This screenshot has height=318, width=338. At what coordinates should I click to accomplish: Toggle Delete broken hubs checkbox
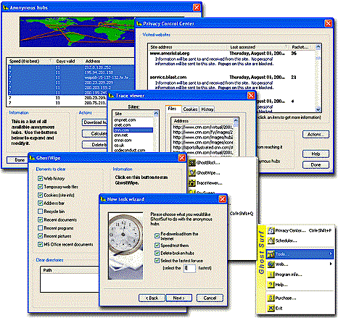point(157,253)
